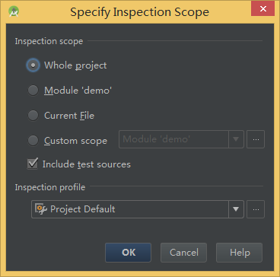Click the 'Custom scope' label text
Screen dimensions: 280x277
tap(75, 141)
